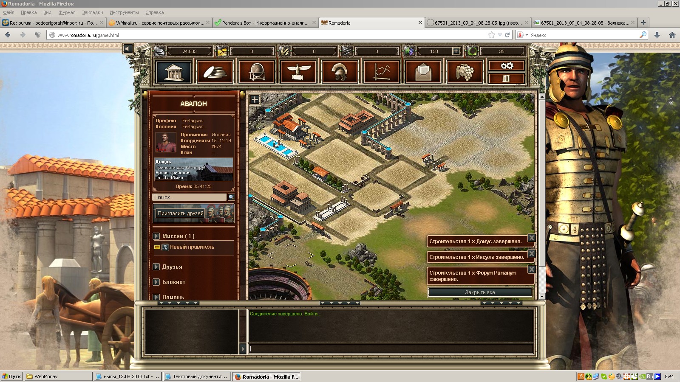Toggle sound with the speaker icon
This screenshot has height=382, width=680.
[128, 49]
